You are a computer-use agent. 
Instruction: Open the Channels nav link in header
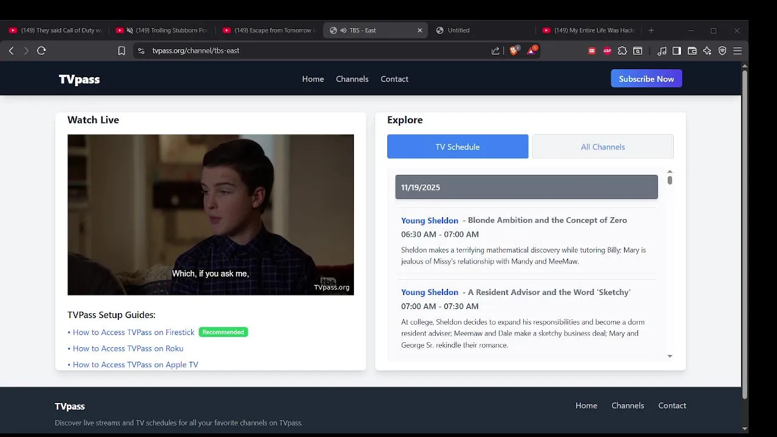(x=352, y=80)
